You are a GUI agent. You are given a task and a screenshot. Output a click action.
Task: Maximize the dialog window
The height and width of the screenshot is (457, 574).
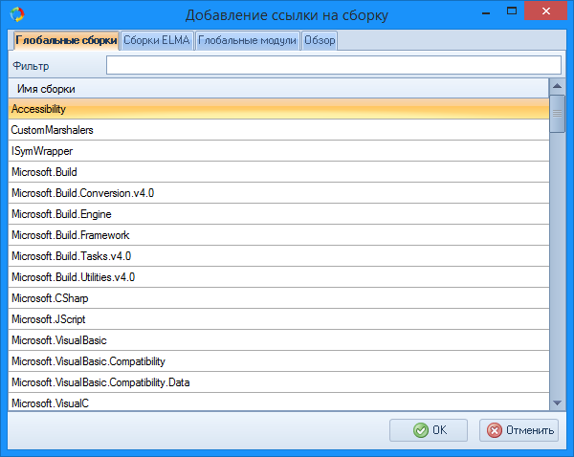[x=512, y=11]
